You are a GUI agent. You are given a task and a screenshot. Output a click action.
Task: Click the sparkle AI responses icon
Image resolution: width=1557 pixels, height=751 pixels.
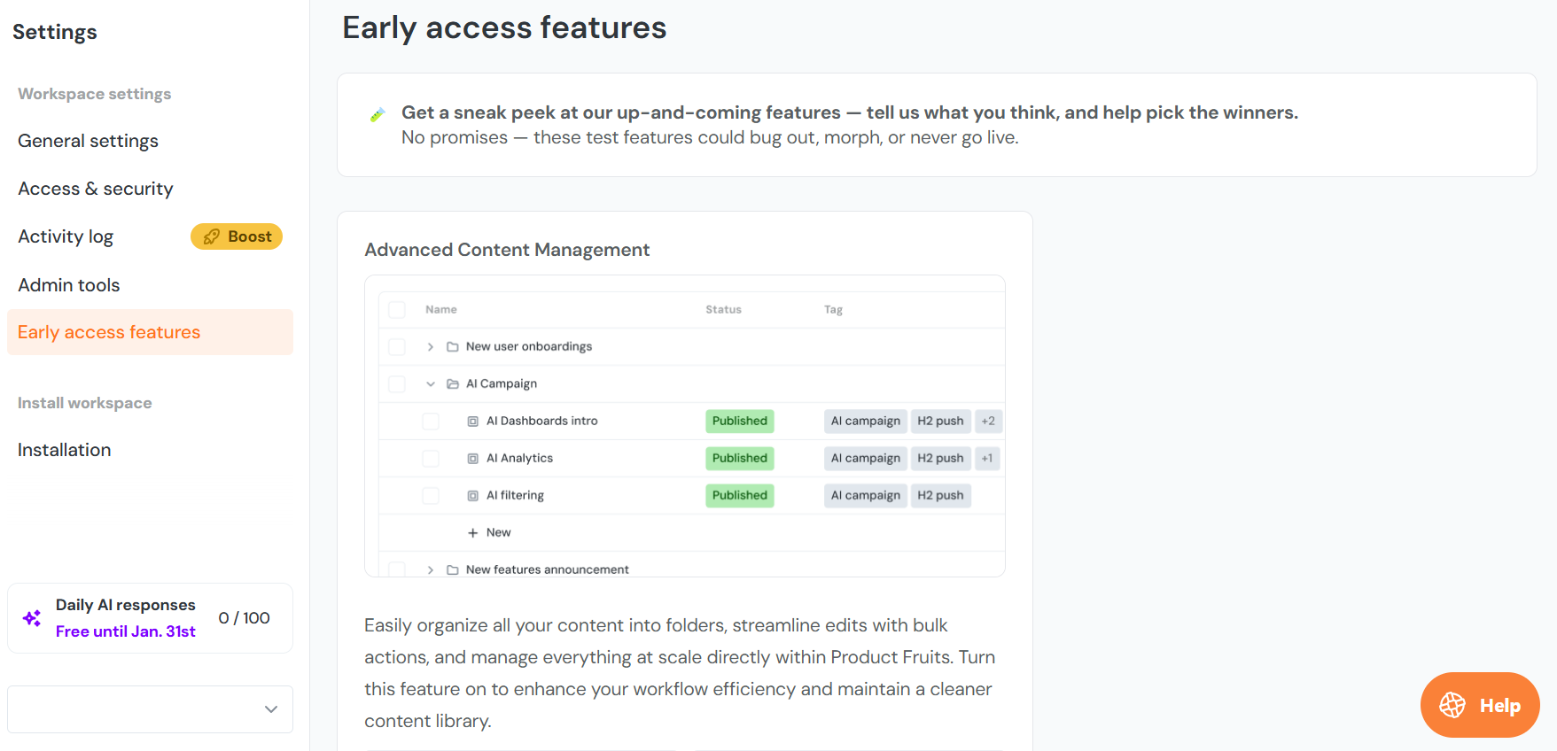(x=32, y=618)
